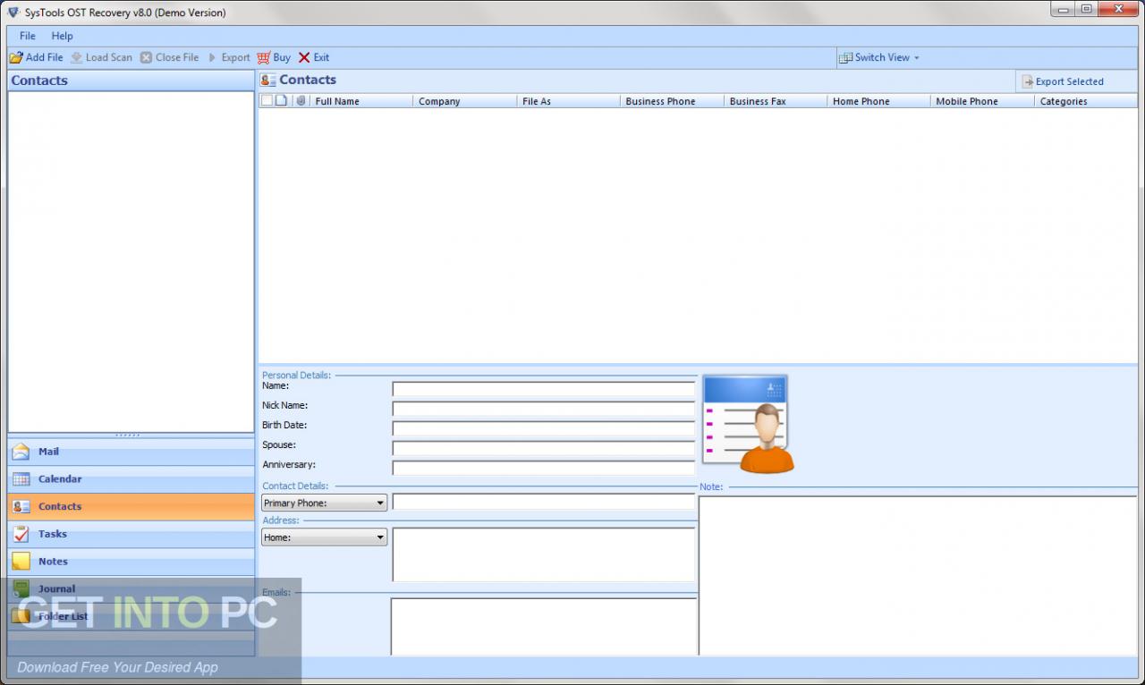Open the Folder List section
Image resolution: width=1145 pixels, height=685 pixels.
tap(131, 616)
